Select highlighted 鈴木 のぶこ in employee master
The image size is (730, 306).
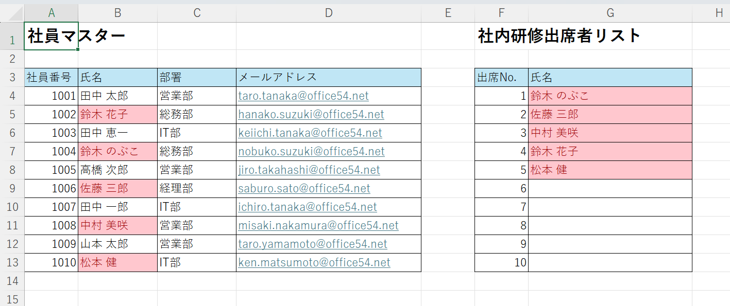click(118, 151)
